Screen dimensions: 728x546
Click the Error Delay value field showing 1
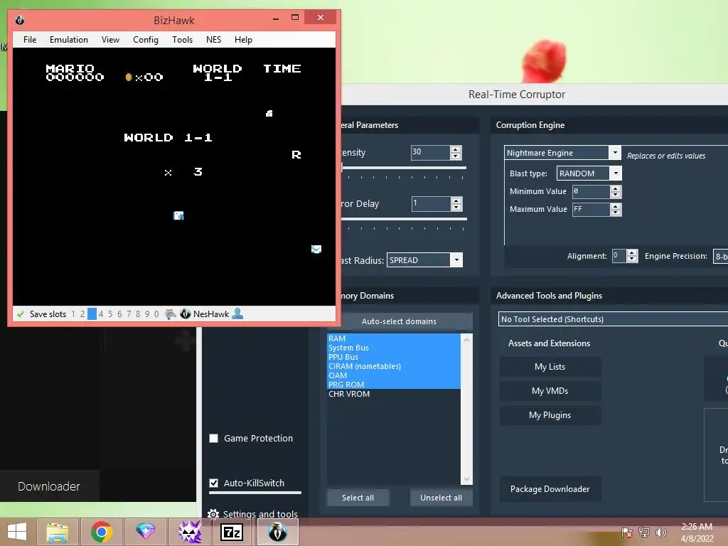[431, 204]
